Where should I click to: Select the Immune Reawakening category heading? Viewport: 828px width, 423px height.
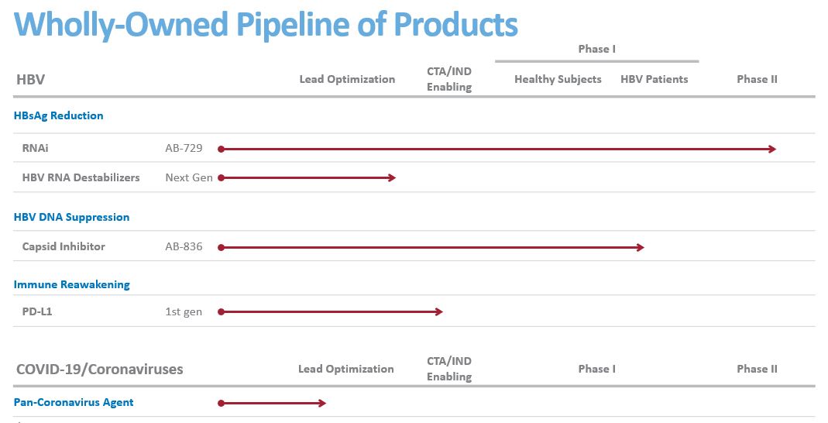point(71,284)
